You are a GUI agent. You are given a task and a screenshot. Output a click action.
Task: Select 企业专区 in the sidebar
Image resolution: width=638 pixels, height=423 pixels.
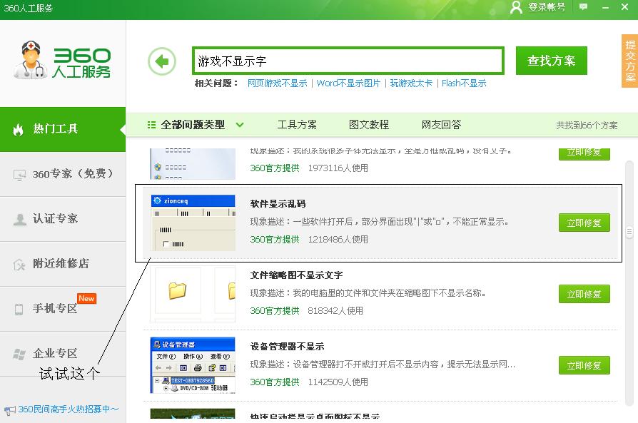click(x=63, y=353)
